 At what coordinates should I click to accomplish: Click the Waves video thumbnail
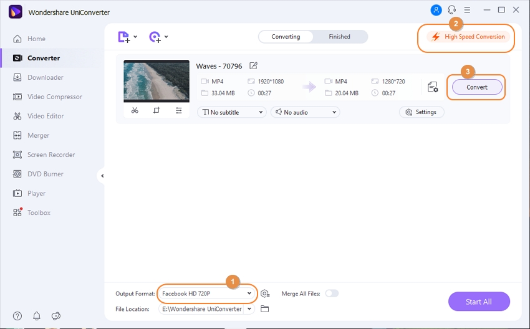tap(157, 81)
